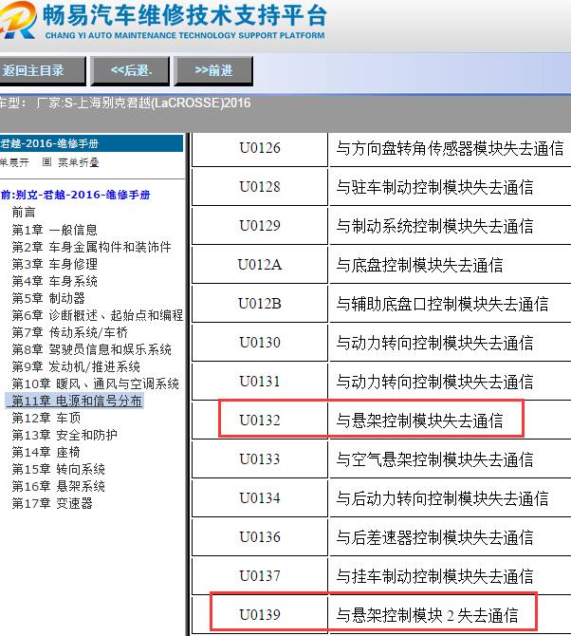571x636 pixels.
Task: Select 第17章 变速器 chapter
Action: click(x=52, y=503)
